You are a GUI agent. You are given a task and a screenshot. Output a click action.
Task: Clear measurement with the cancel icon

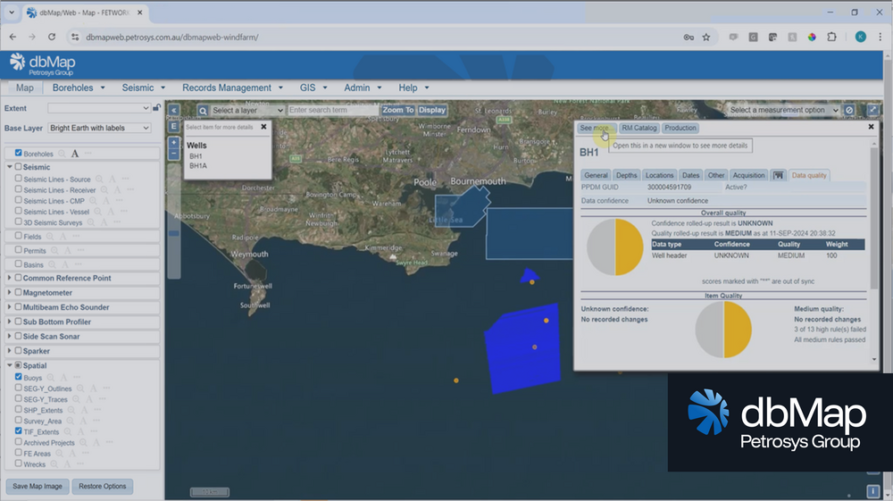pyautogui.click(x=849, y=110)
